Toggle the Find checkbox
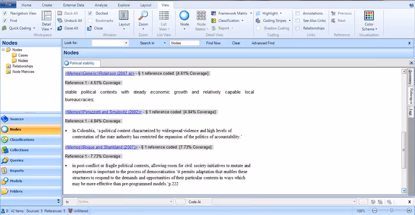Screen dimensions: 415x215 (5, 20)
